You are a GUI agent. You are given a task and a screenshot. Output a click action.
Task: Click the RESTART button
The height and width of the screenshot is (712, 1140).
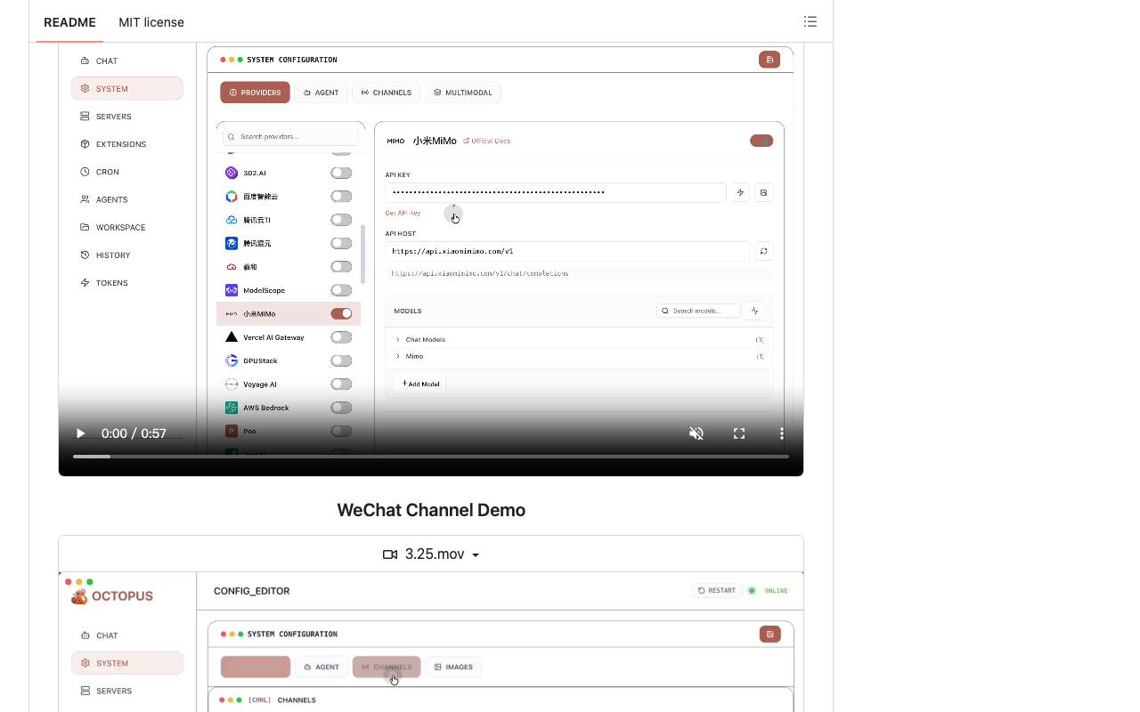(x=717, y=590)
